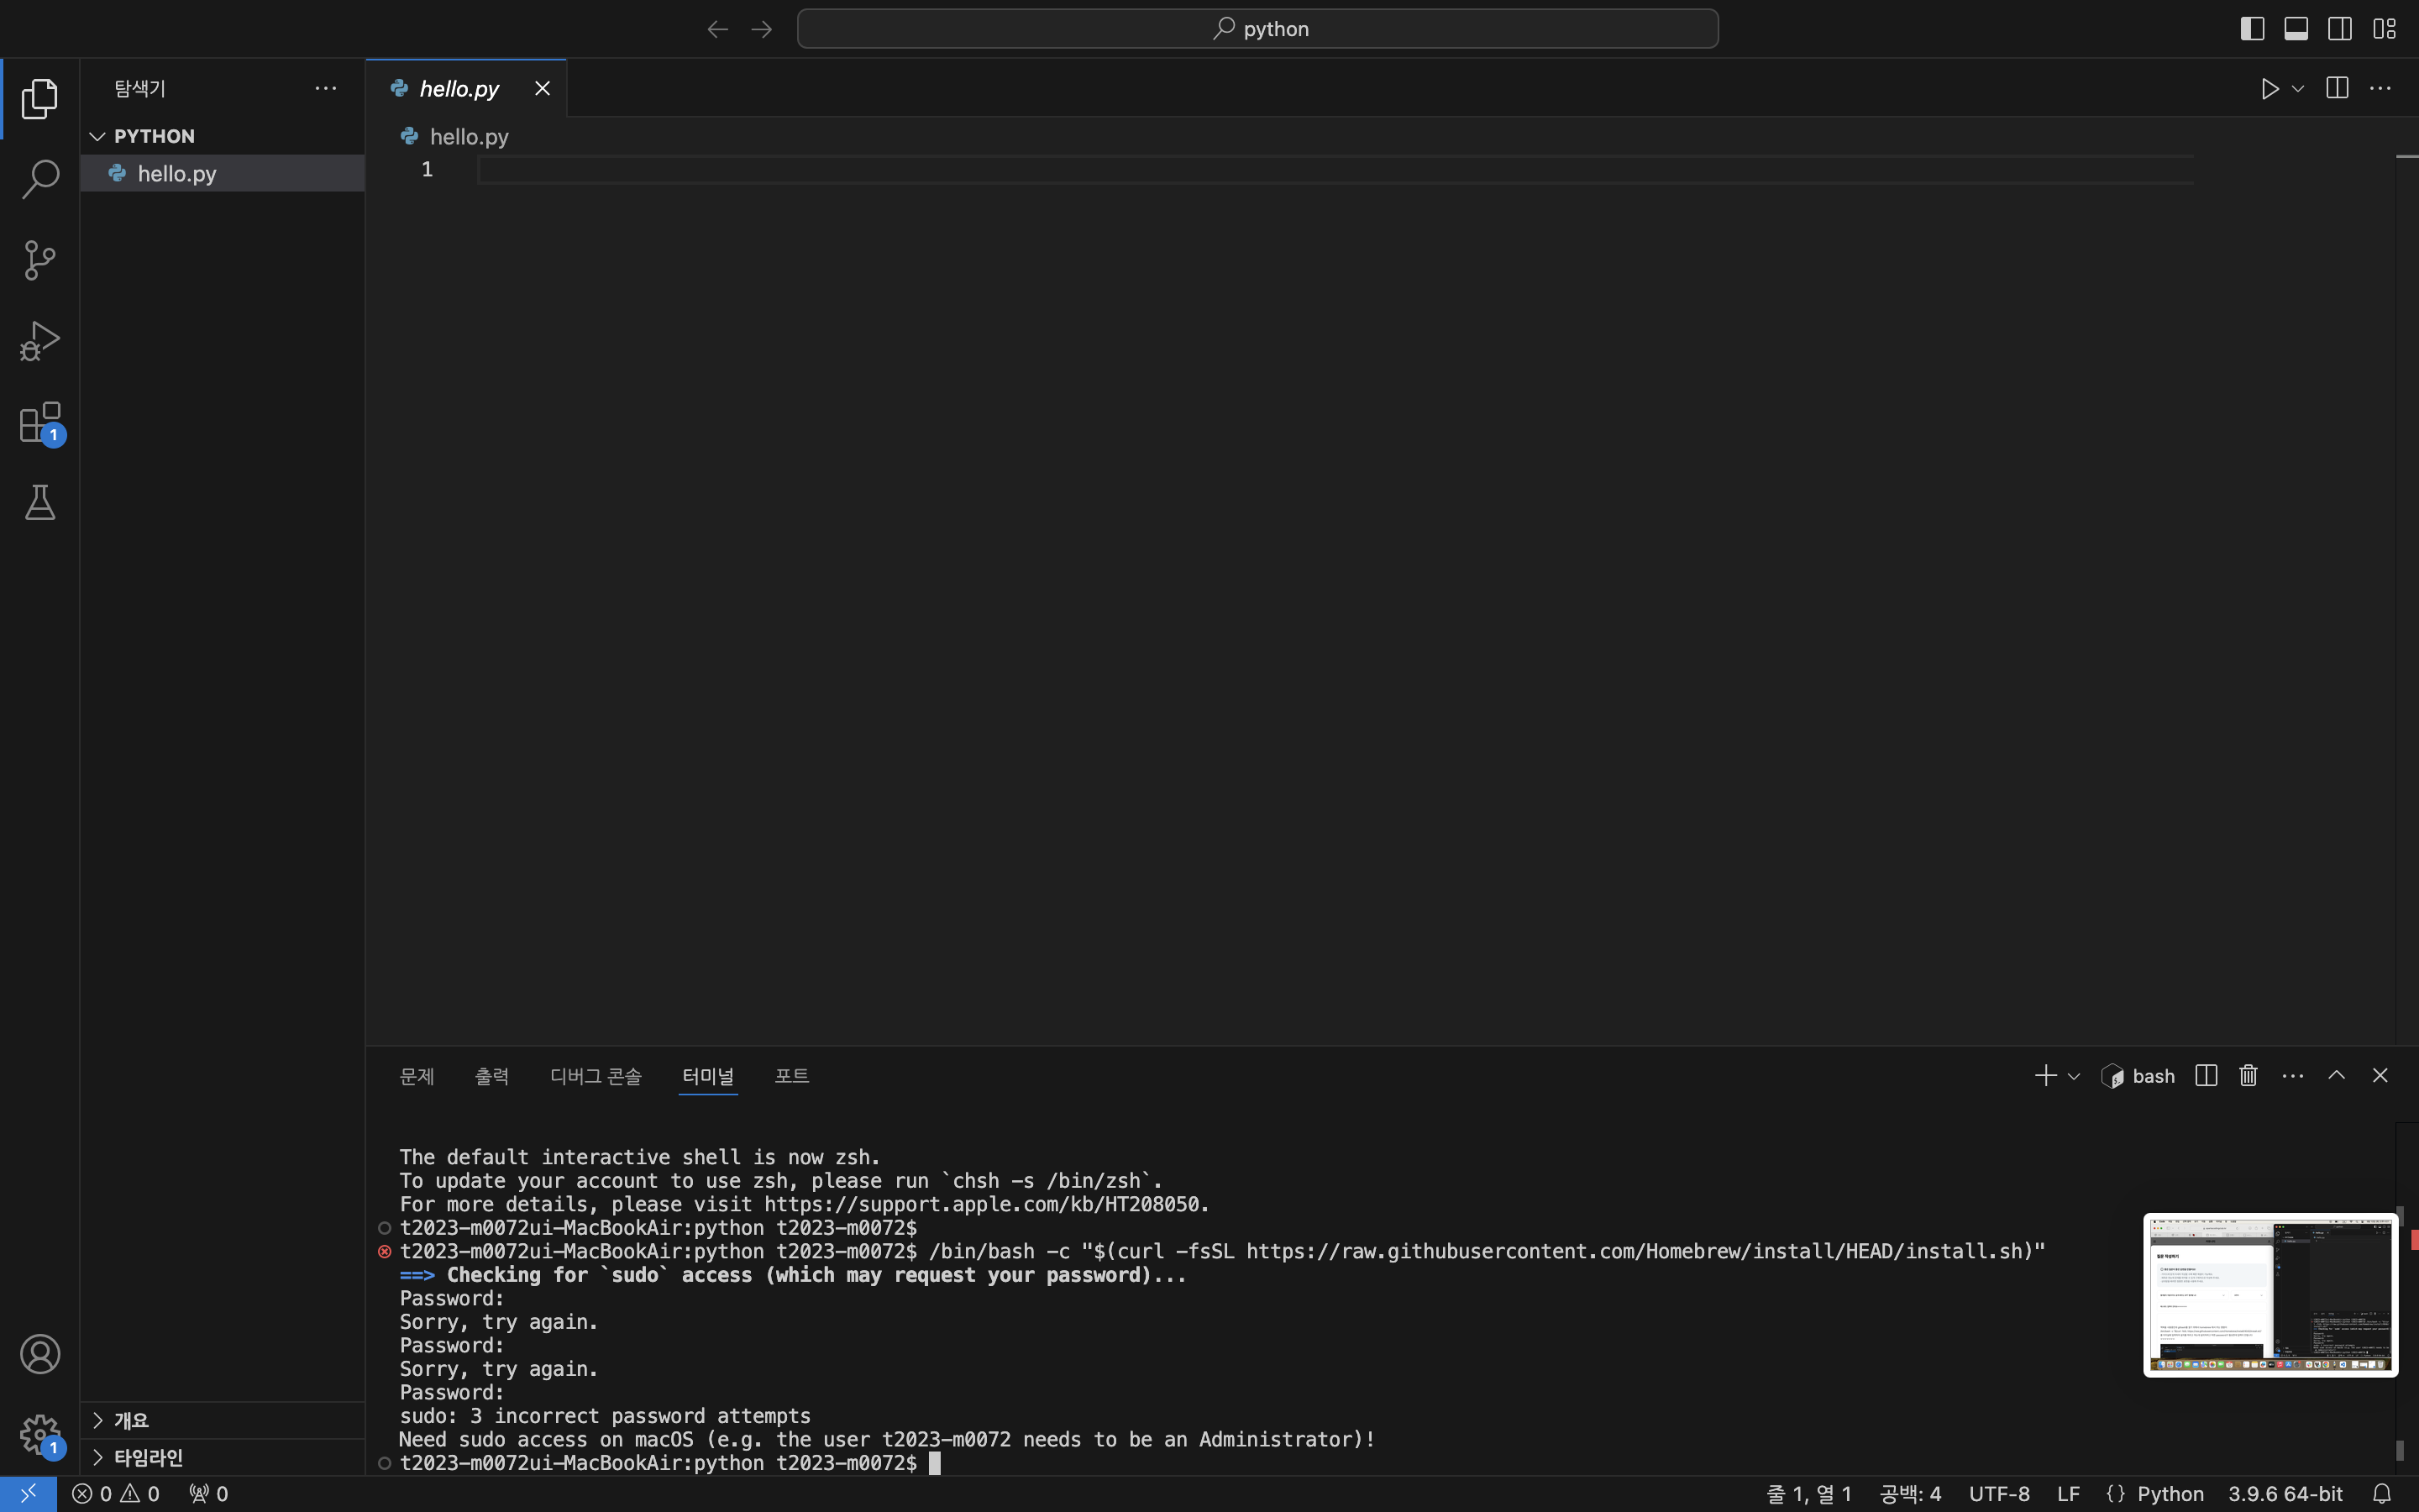Change the LF end of line sequence
This screenshot has width=2419, height=1512.
tap(2069, 1494)
